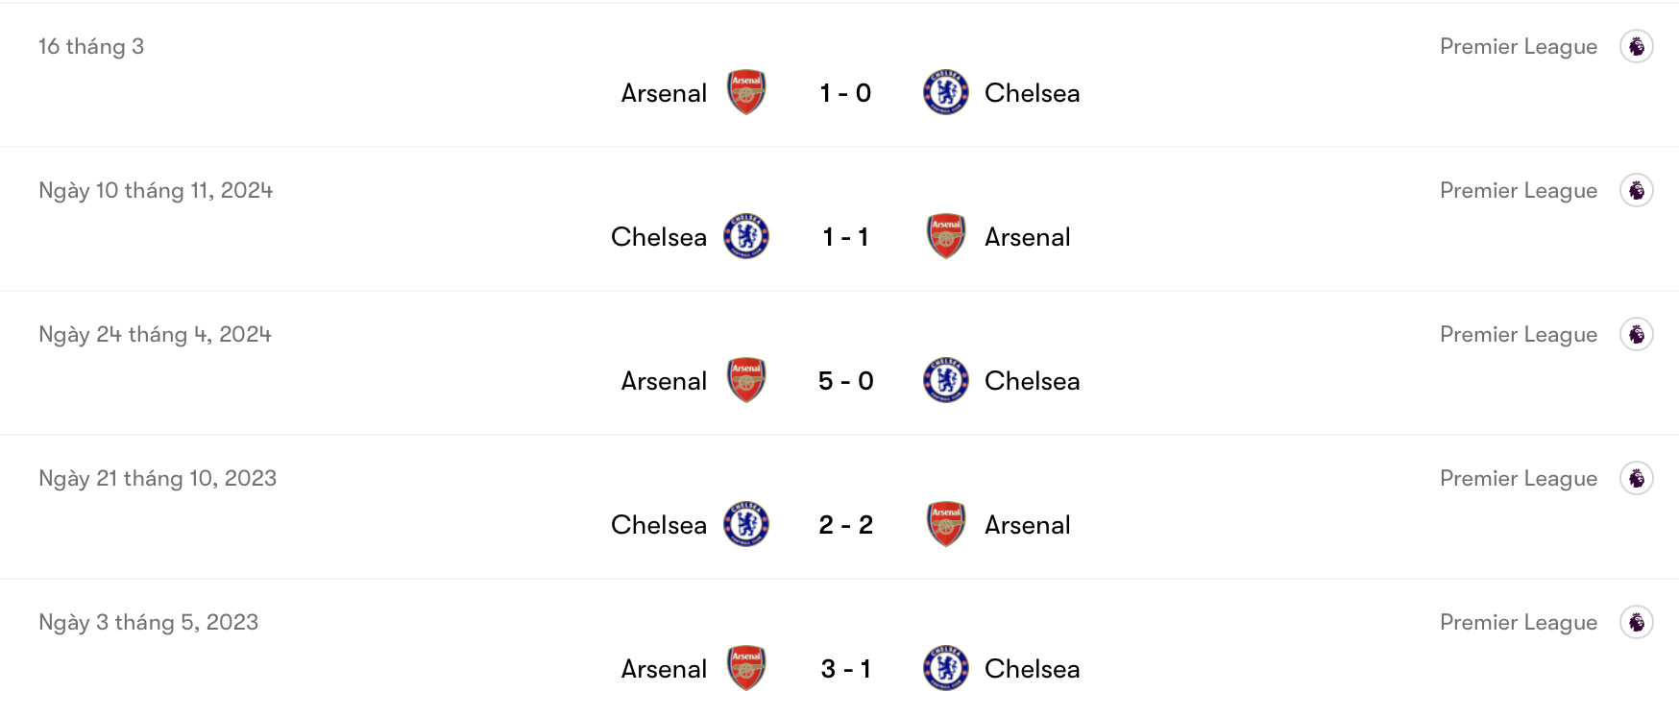Open the Premier League link in the first row
Screen dimensions: 1679x716
[1518, 46]
